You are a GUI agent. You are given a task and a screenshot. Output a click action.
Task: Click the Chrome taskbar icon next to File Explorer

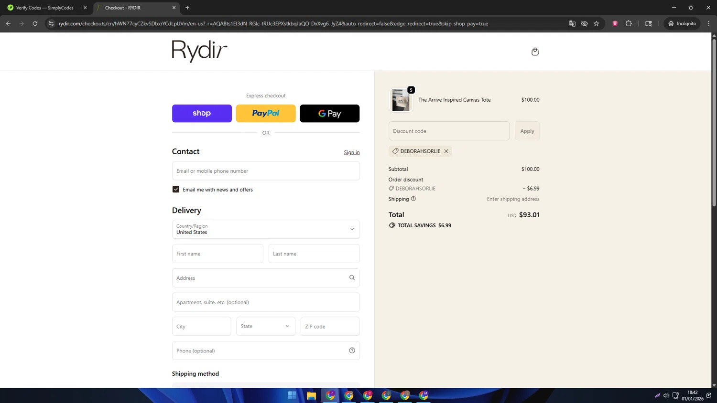pos(330,395)
